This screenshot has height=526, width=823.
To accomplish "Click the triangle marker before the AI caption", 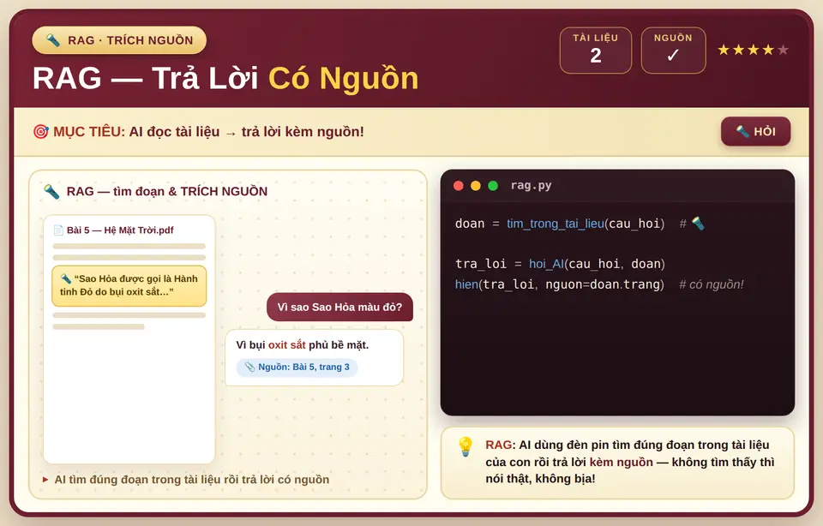I will (x=45, y=480).
